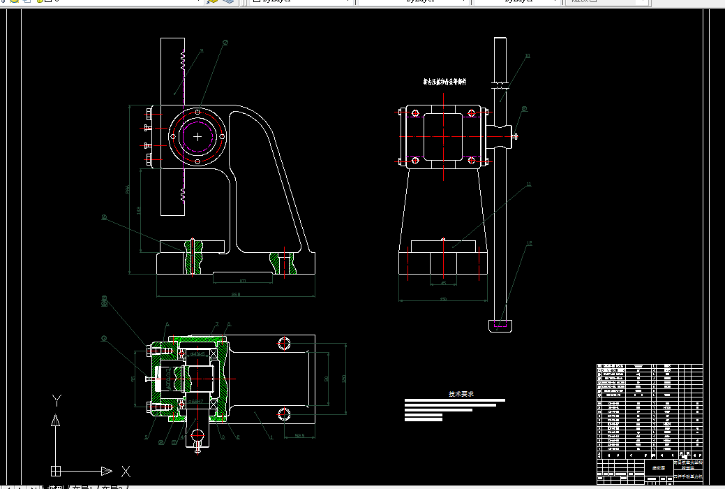Pick the vertical 95 dimension text
Image resolution: width=725 pixels, height=489 pixels.
133,379
